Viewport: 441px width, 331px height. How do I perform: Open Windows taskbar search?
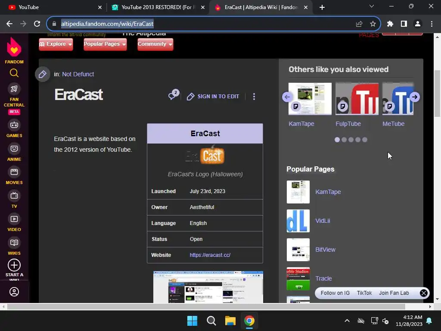[x=211, y=321]
